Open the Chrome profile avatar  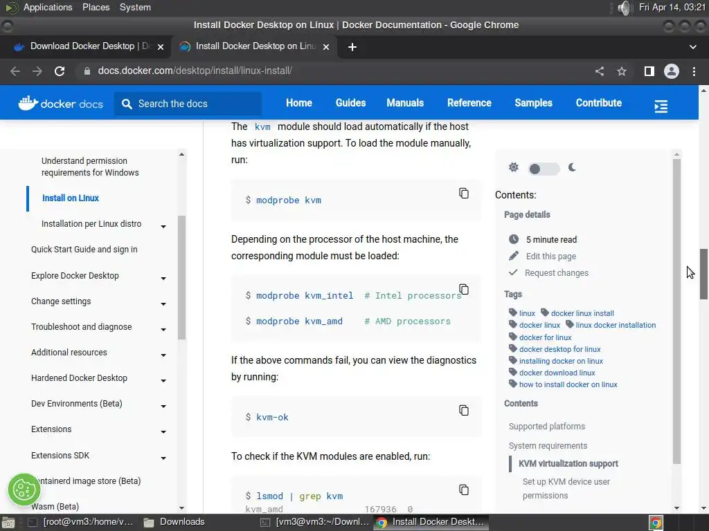pyautogui.click(x=672, y=71)
